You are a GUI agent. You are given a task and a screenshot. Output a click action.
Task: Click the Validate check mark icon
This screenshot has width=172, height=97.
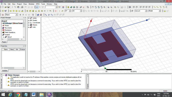[71, 7]
